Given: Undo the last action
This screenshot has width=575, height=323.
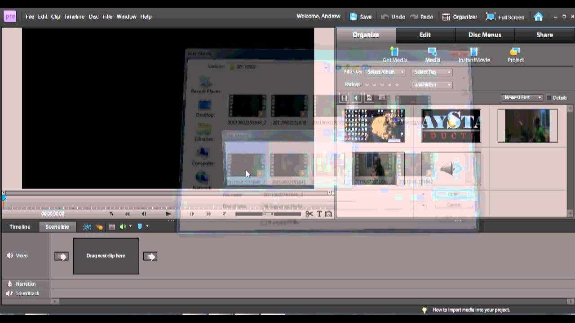Looking at the screenshot, I should pyautogui.click(x=393, y=17).
